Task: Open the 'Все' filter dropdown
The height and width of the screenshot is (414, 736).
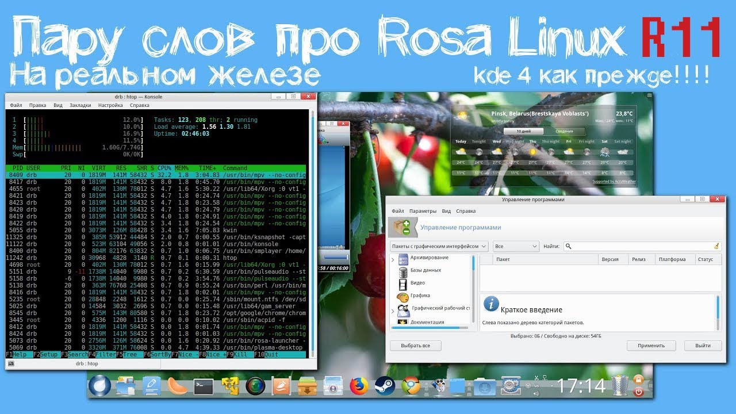Action: 515,246
